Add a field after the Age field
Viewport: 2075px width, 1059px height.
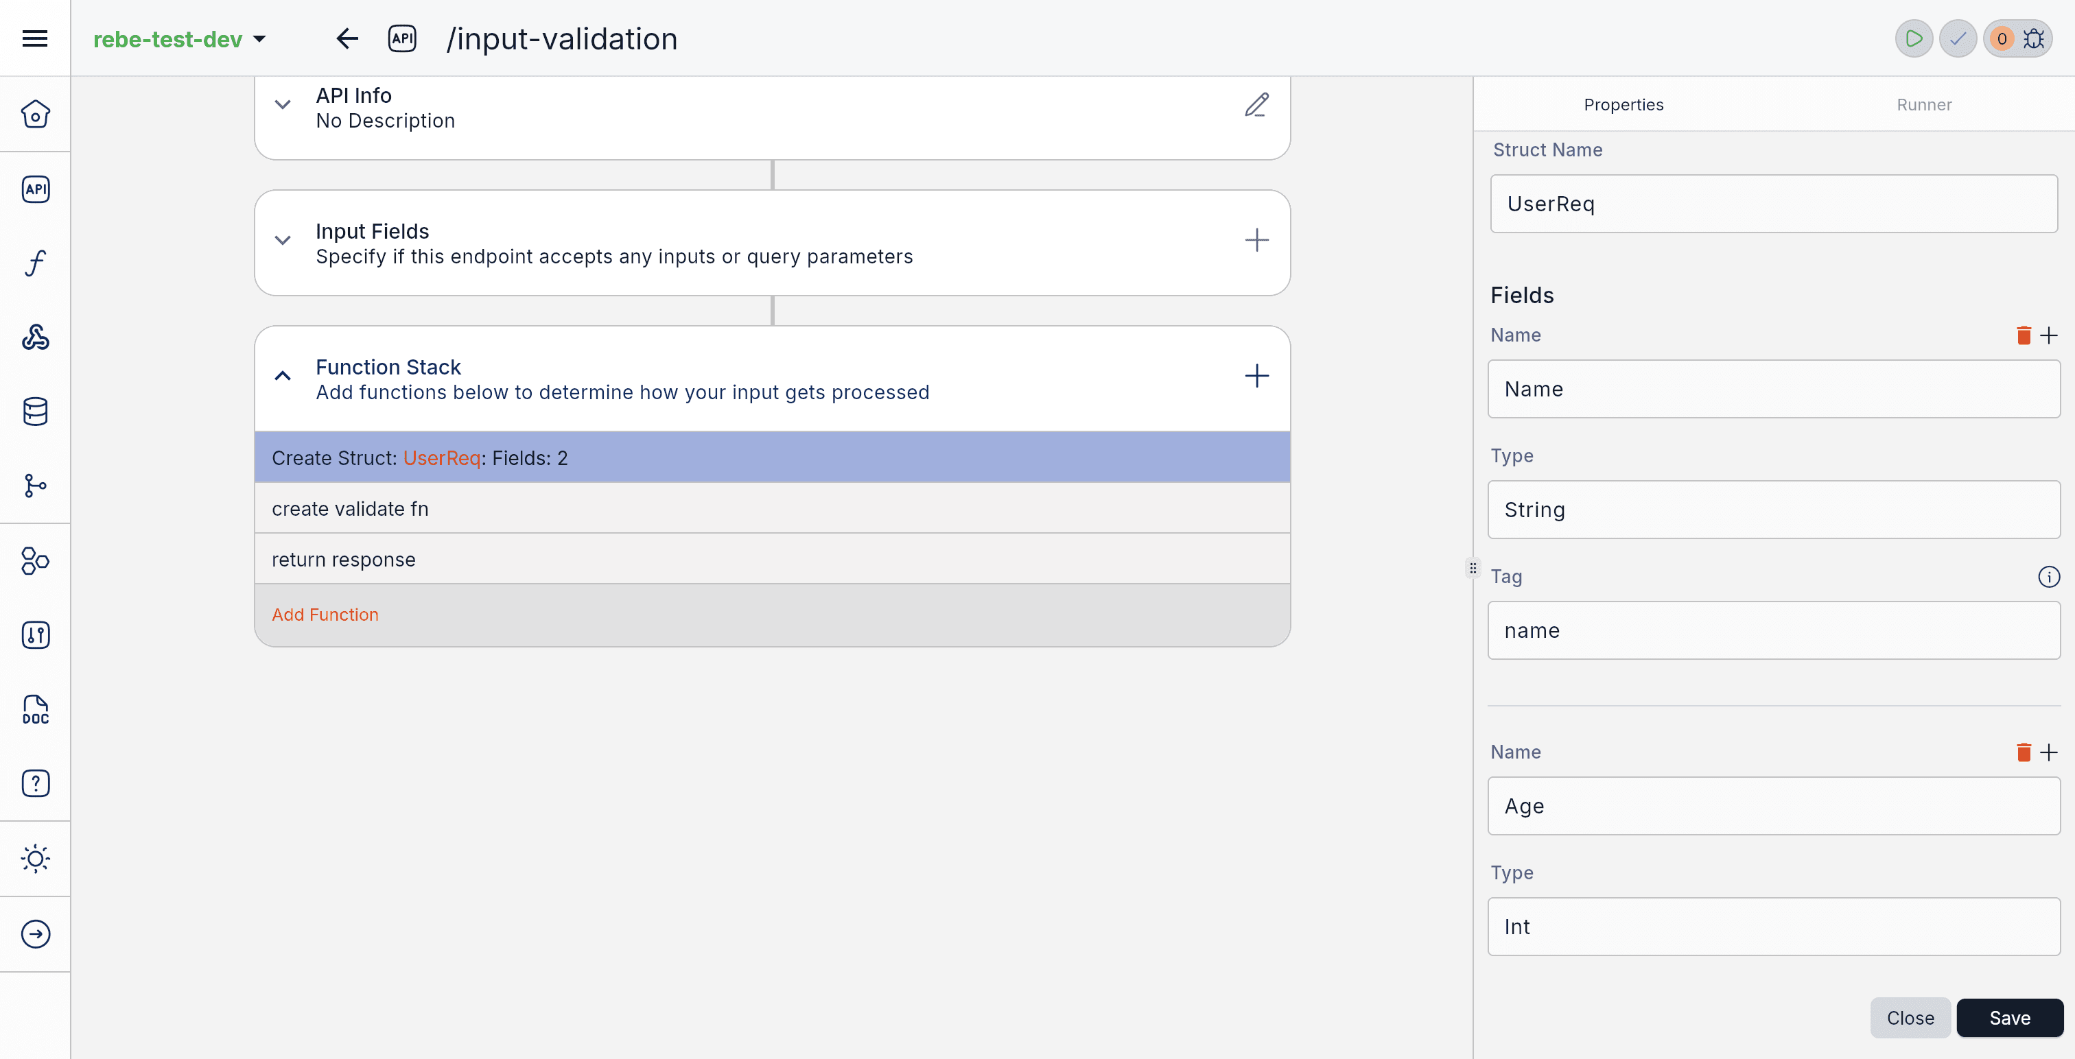(x=2049, y=752)
